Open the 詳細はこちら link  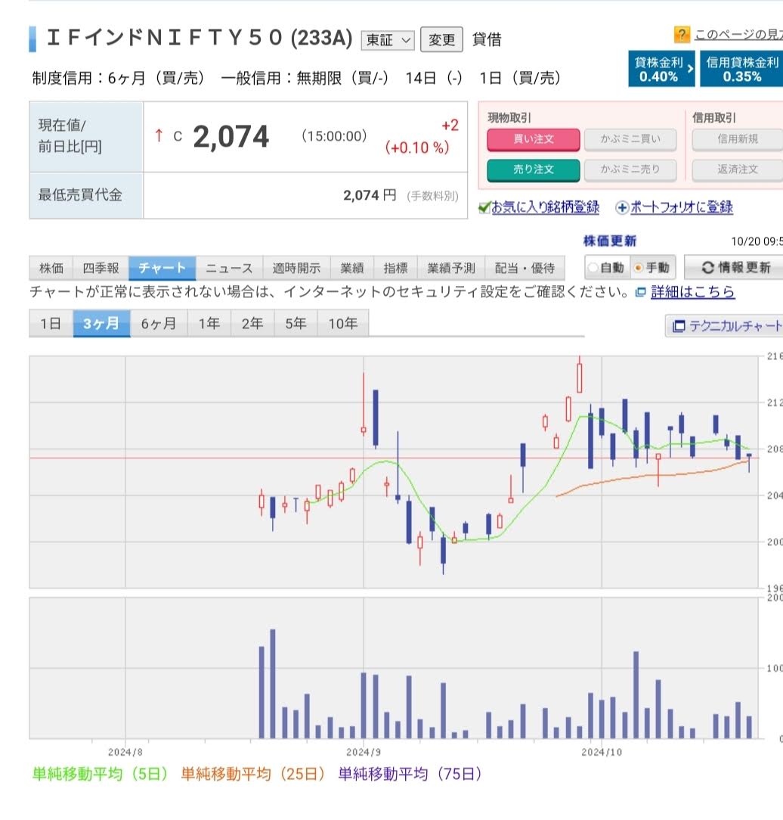tap(692, 292)
